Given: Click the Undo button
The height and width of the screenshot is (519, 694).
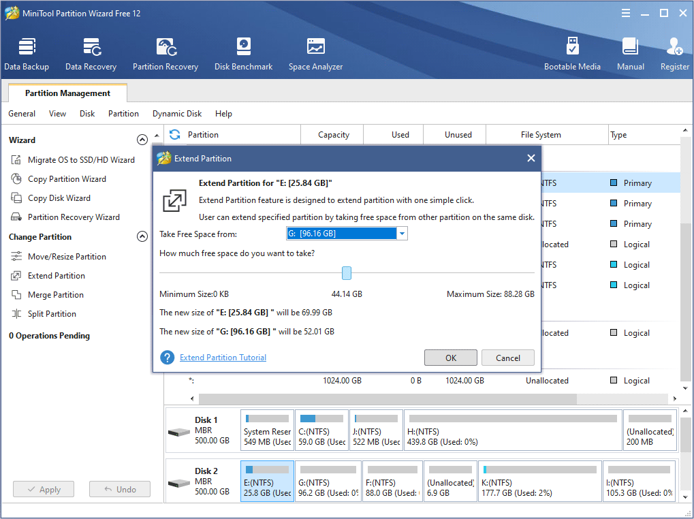Looking at the screenshot, I should coord(120,489).
